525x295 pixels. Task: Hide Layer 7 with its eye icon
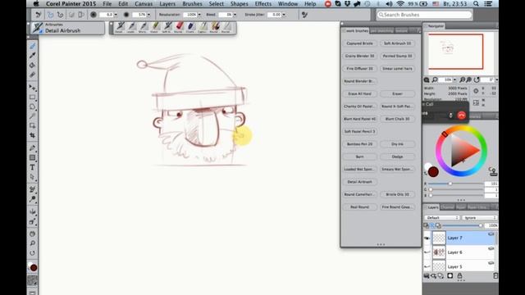427,238
